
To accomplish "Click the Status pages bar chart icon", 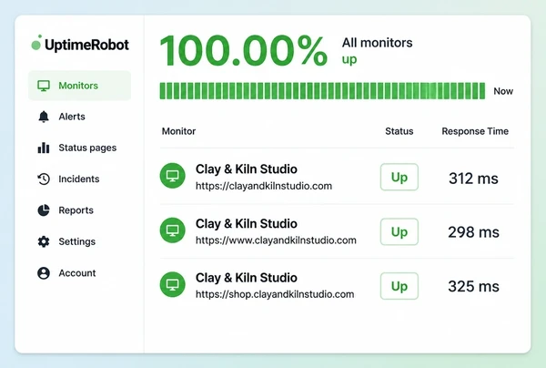I will point(44,148).
